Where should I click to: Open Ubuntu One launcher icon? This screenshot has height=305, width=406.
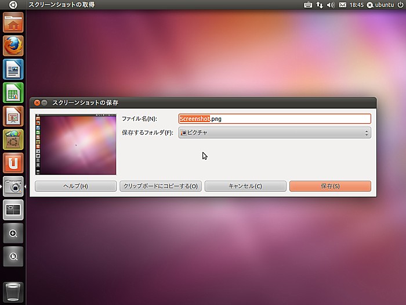pos(13,163)
